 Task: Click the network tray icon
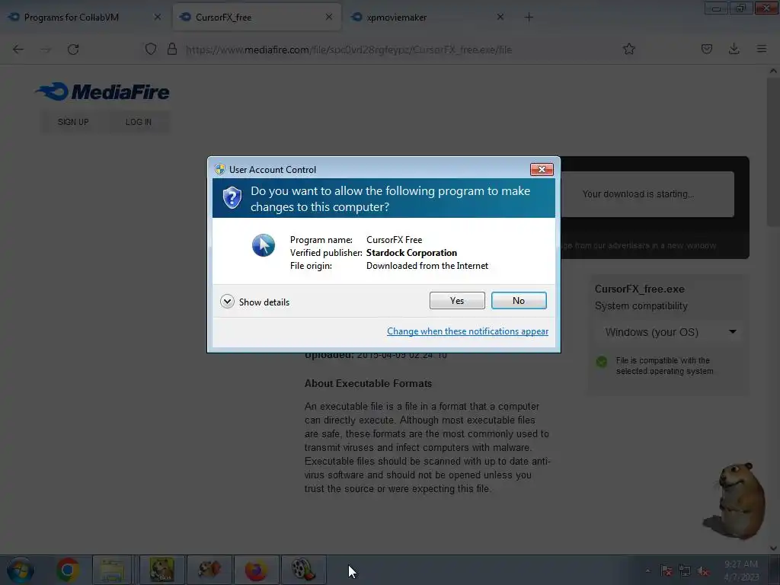(x=685, y=571)
